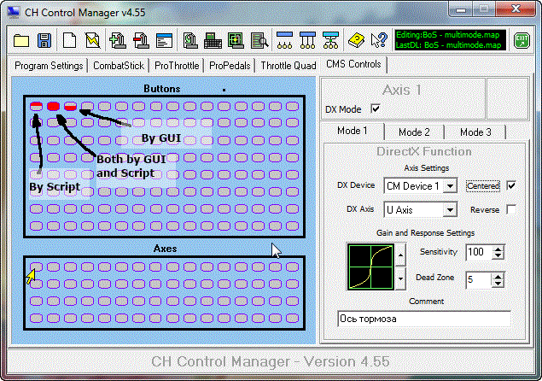This screenshot has height=381, width=542.
Task: Close the CH Control Manager window
Action: [x=516, y=9]
